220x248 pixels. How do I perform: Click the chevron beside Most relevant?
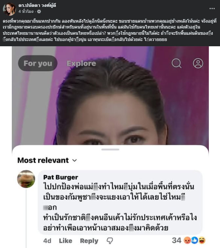coord(74,160)
